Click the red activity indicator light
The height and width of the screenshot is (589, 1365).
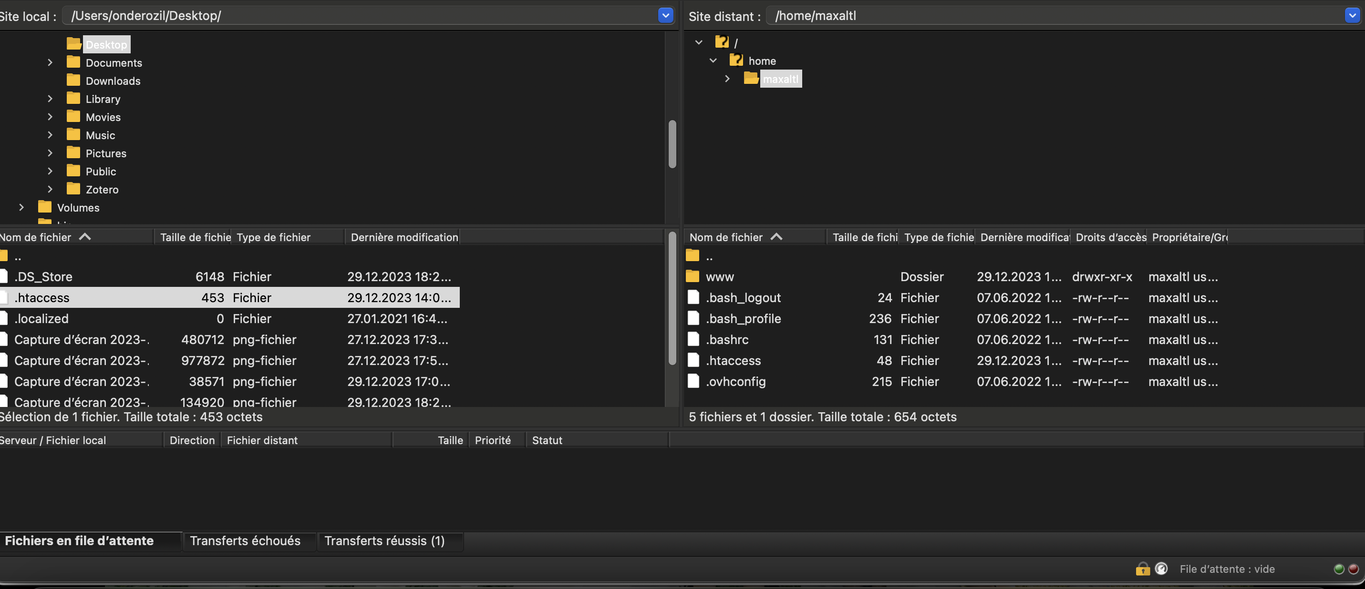[1354, 569]
